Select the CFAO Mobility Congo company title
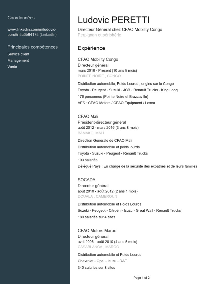Image resolution: width=213 pixels, height=284 pixels. pyautogui.click(x=98, y=59)
